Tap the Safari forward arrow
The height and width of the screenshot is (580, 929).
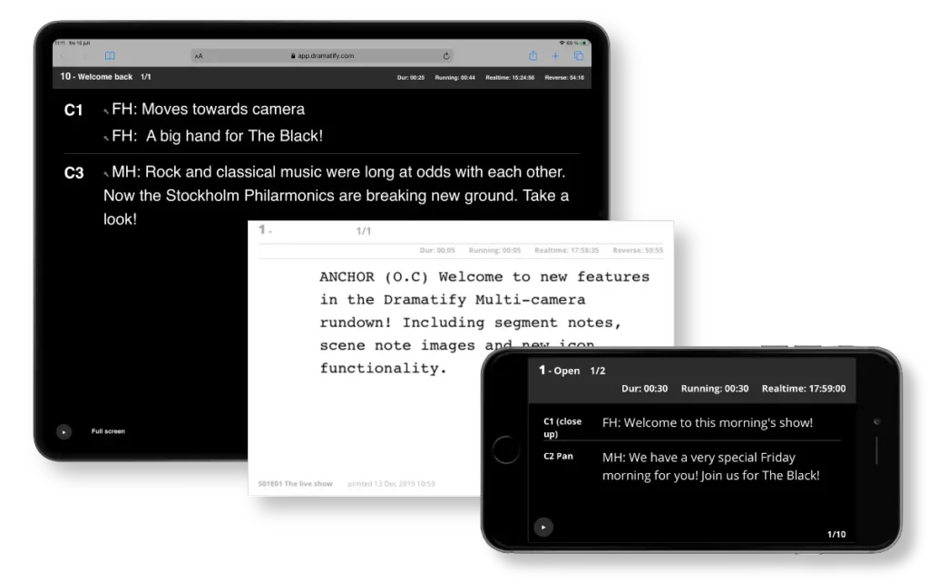point(85,55)
